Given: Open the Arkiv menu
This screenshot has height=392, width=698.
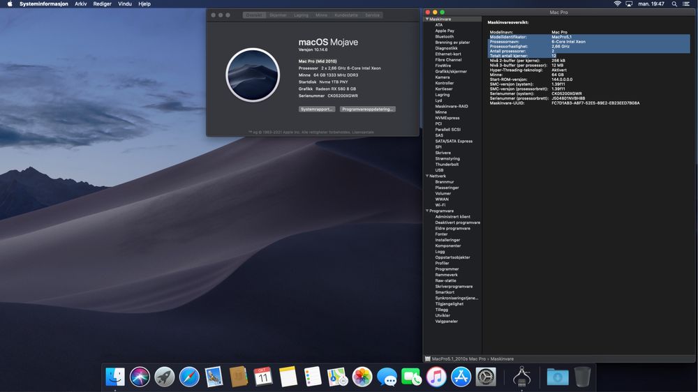Looking at the screenshot, I should coord(80,3).
